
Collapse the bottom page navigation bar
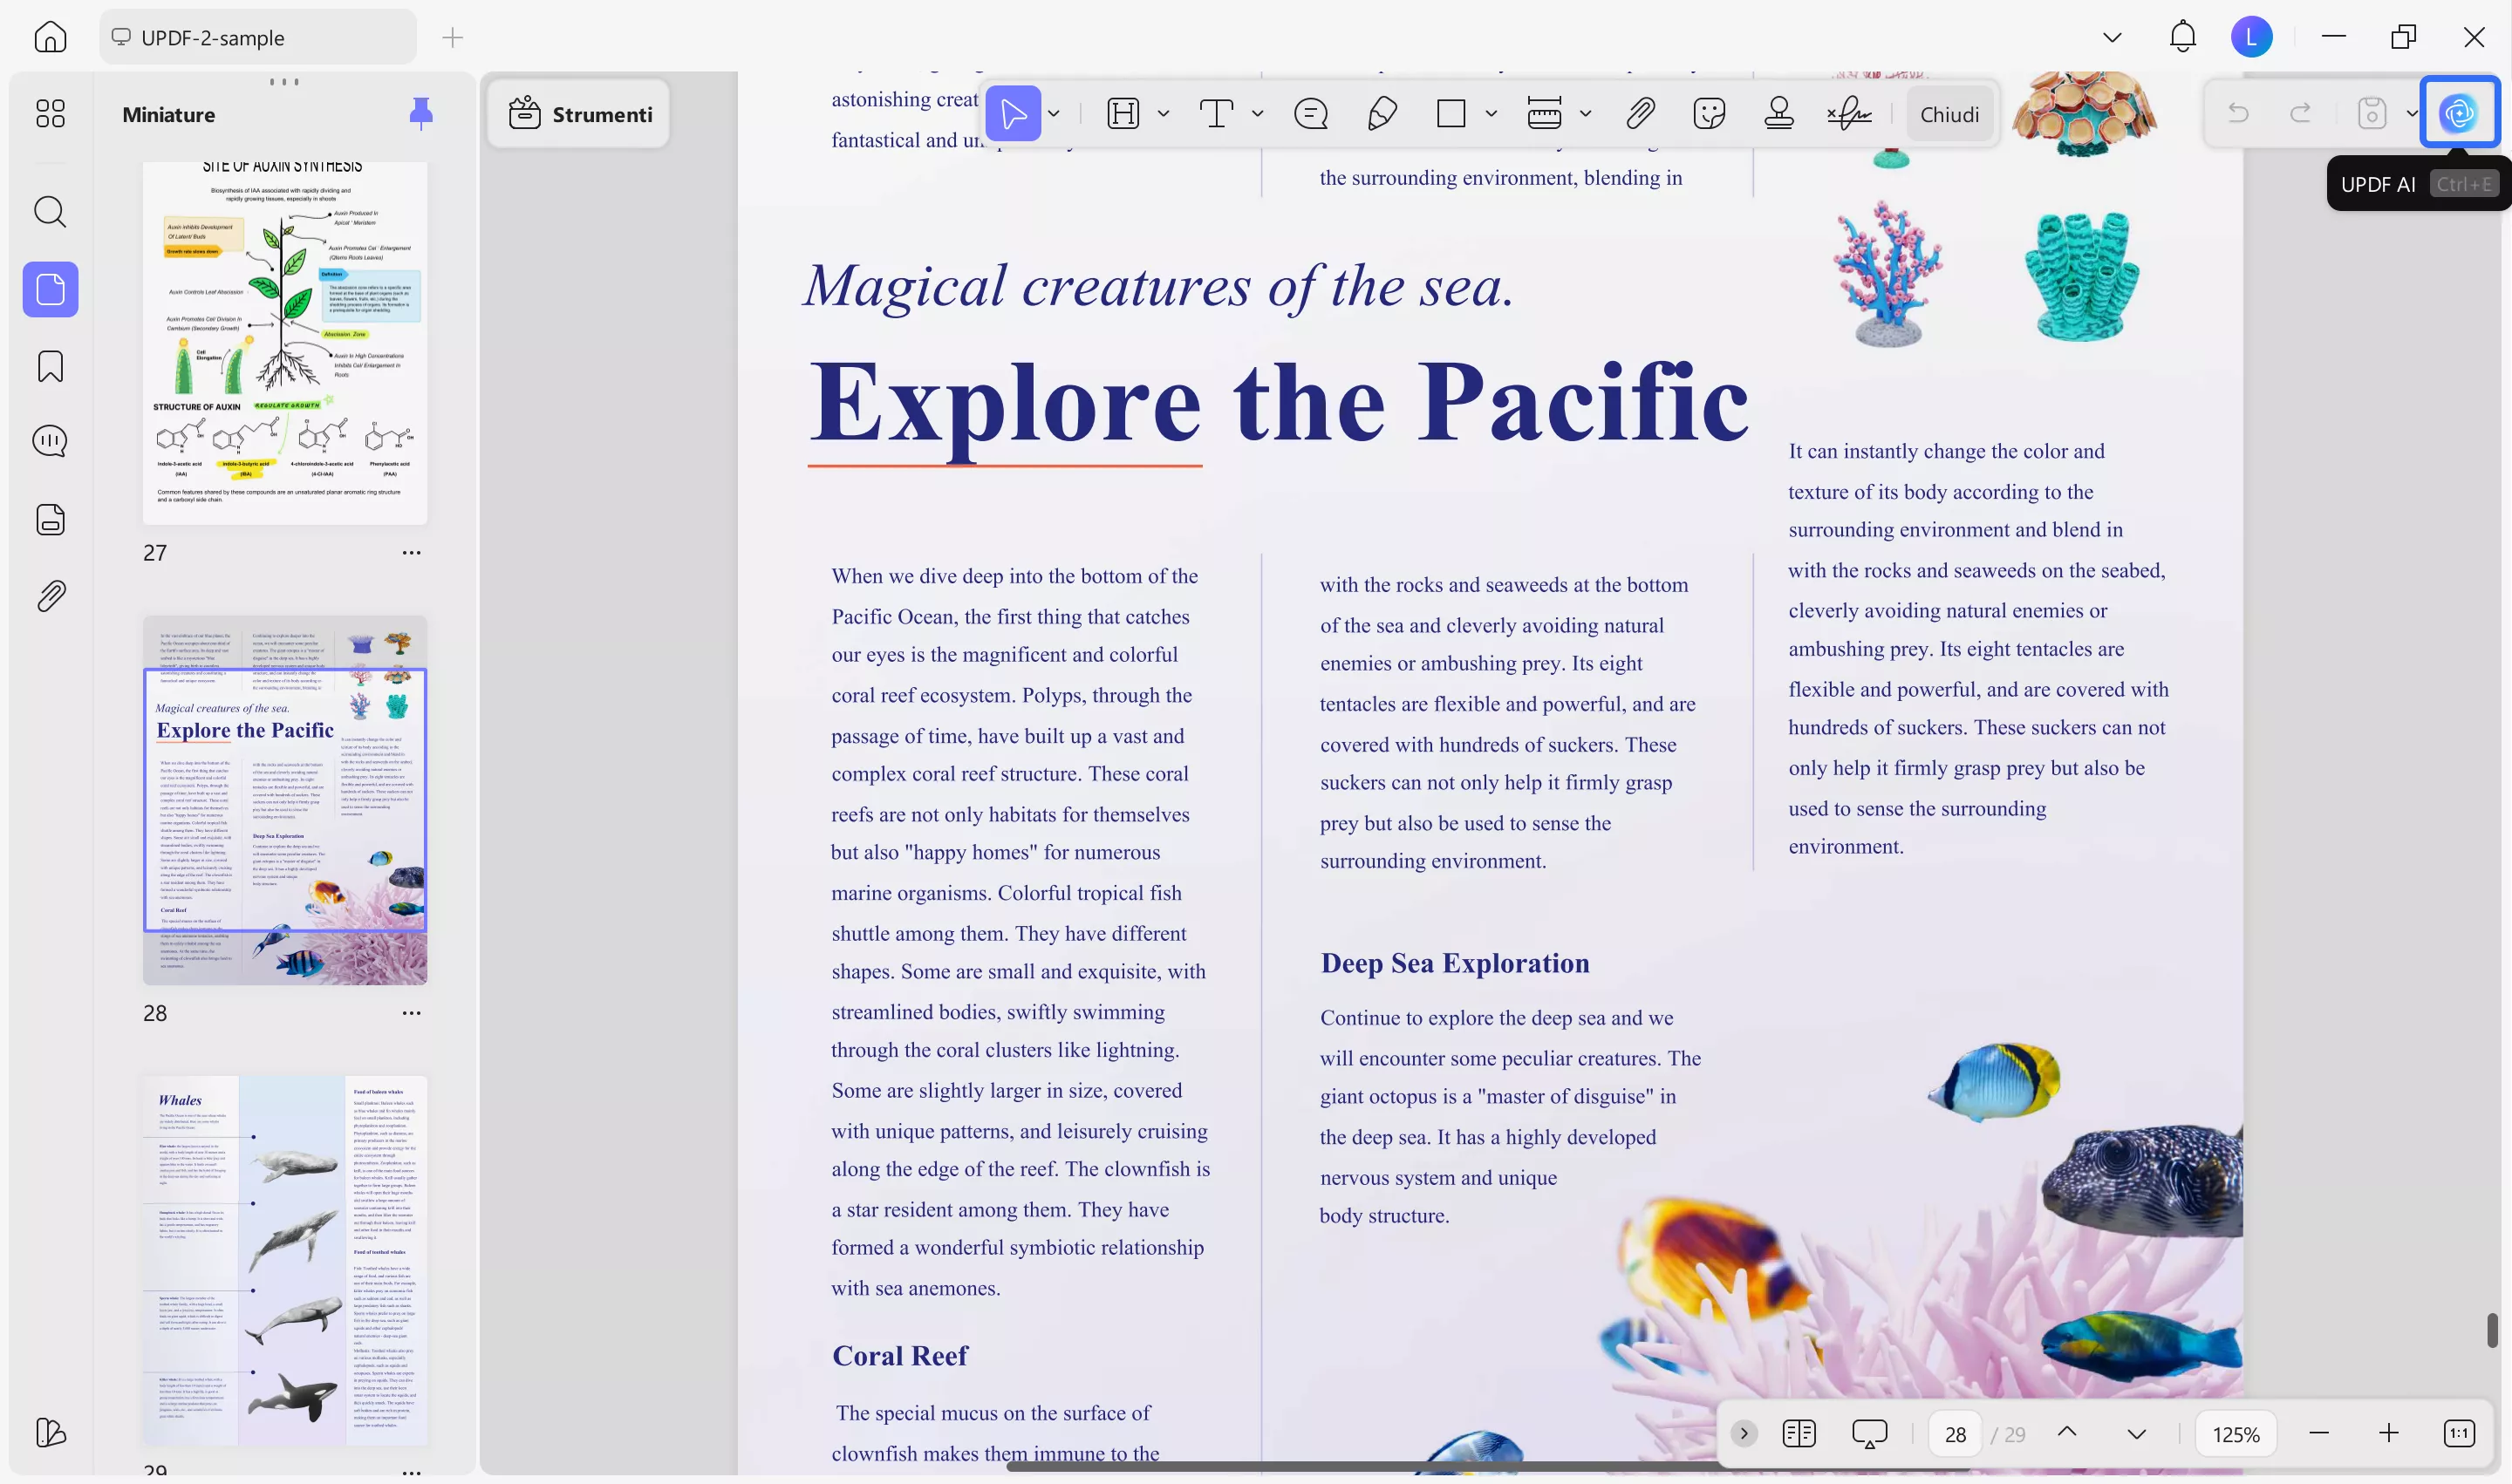coord(1744,1433)
